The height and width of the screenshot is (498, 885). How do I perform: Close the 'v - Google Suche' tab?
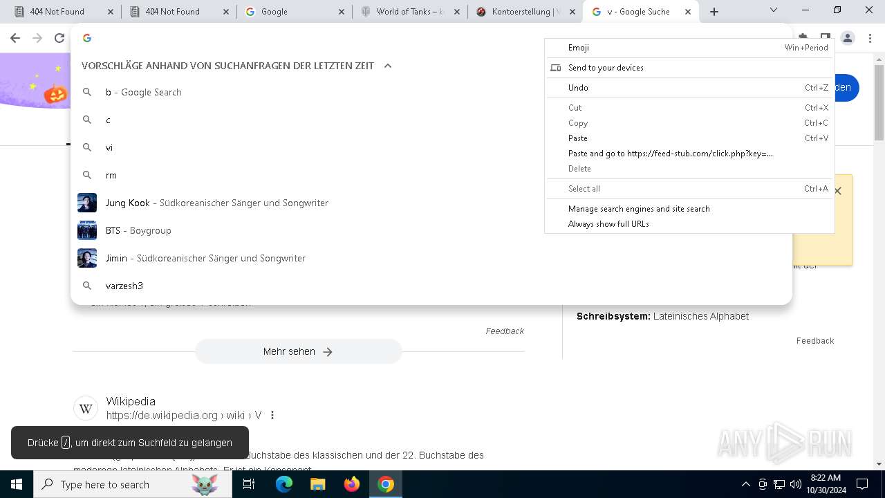(x=687, y=12)
